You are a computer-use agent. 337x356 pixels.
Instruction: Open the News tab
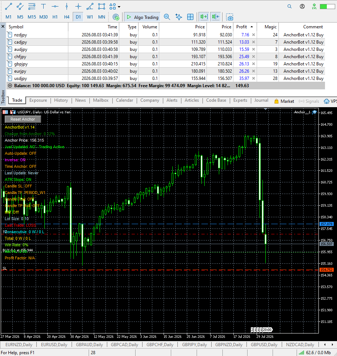tap(80, 100)
